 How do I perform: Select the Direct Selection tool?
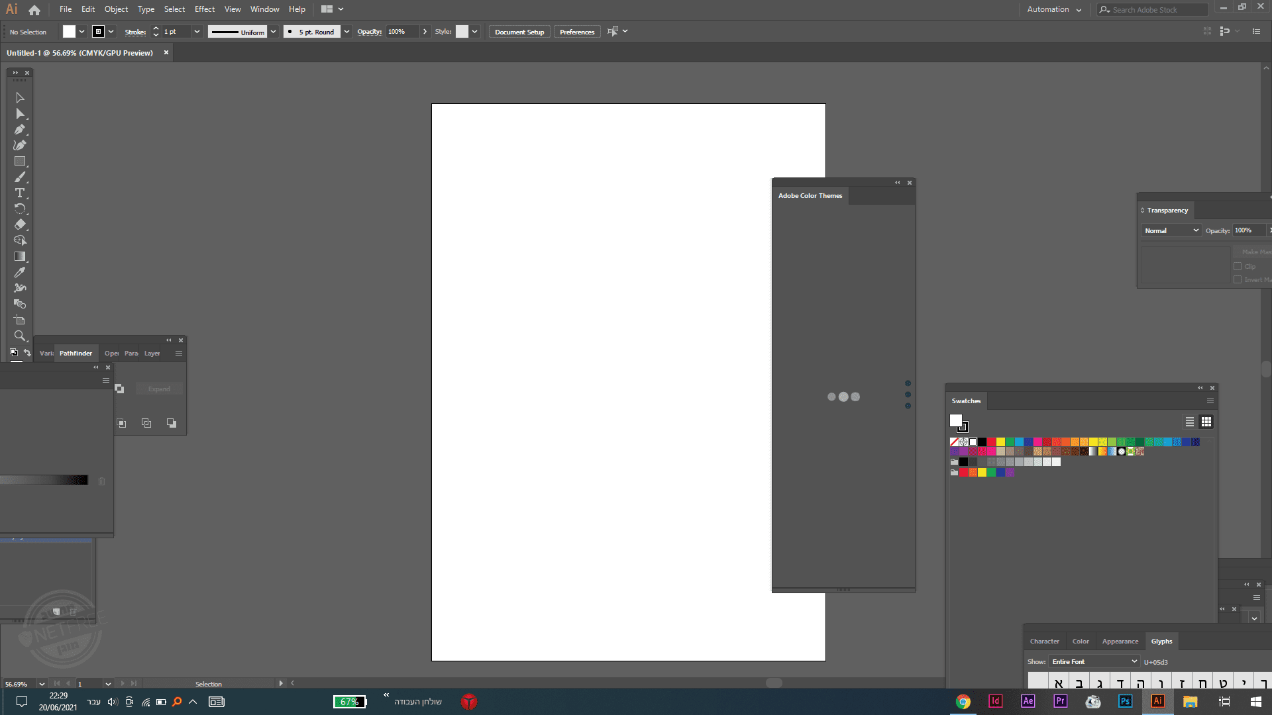click(x=20, y=114)
